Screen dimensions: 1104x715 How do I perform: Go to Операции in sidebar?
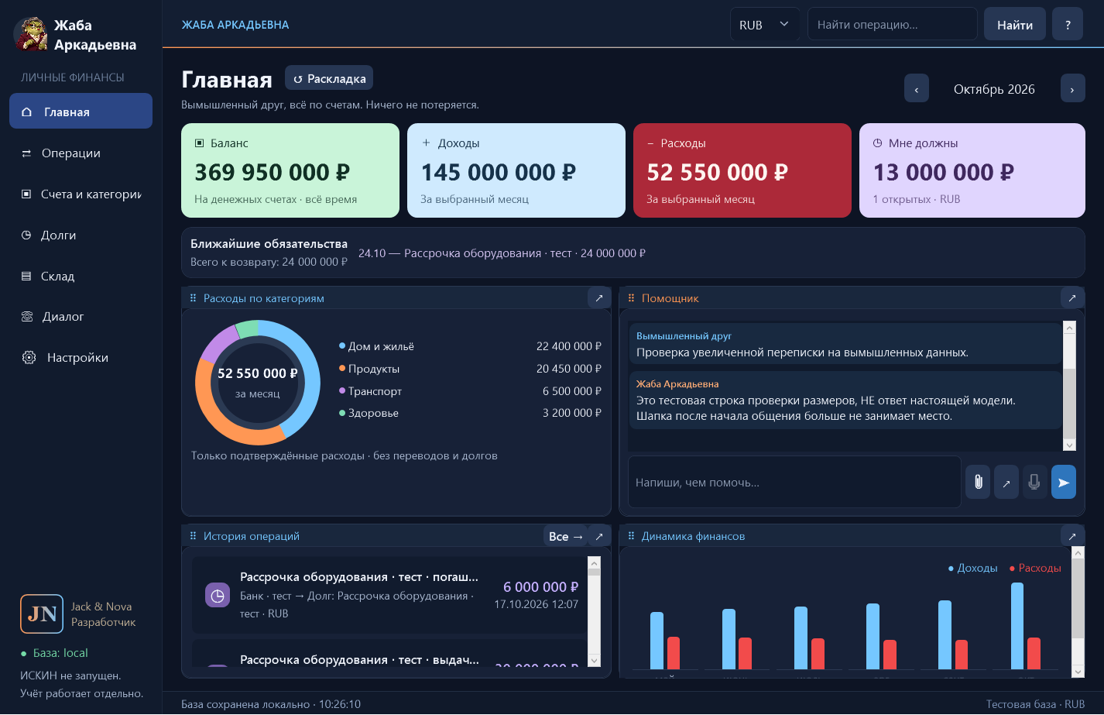tap(81, 153)
